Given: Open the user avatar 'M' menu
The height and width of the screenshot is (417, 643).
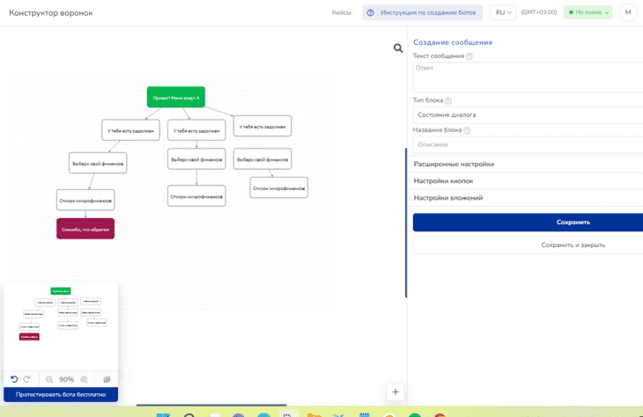Looking at the screenshot, I should point(628,12).
